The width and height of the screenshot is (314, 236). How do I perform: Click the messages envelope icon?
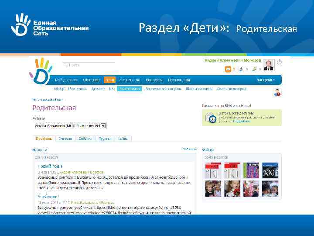228,69
